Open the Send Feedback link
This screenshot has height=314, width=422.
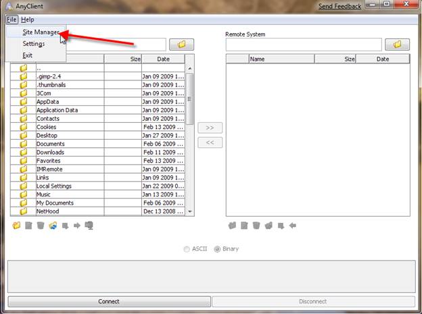(x=340, y=6)
